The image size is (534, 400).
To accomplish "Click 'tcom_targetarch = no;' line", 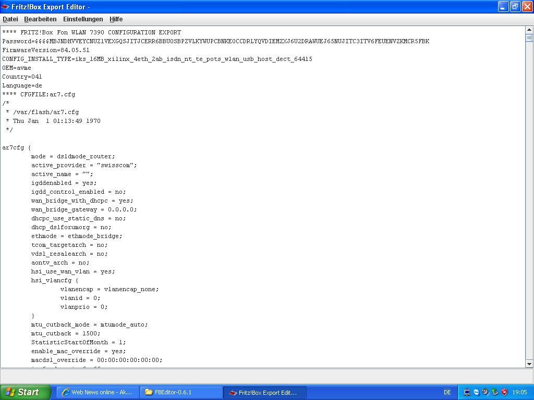I will coord(69,245).
